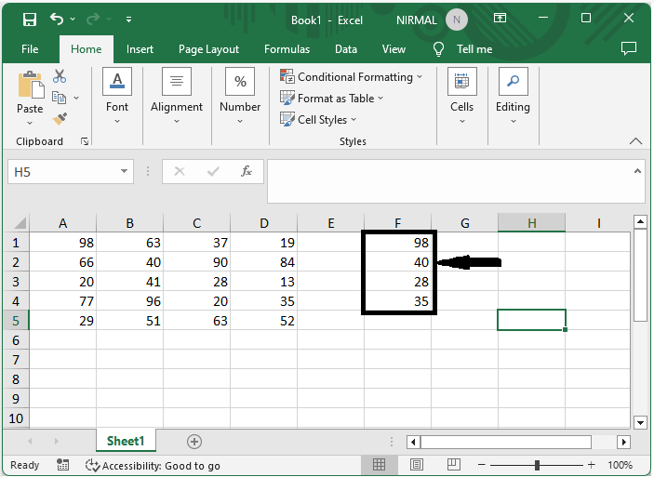Click the Enter checkmark in formula bar
Viewport: 654px width, 477px height.
213,171
